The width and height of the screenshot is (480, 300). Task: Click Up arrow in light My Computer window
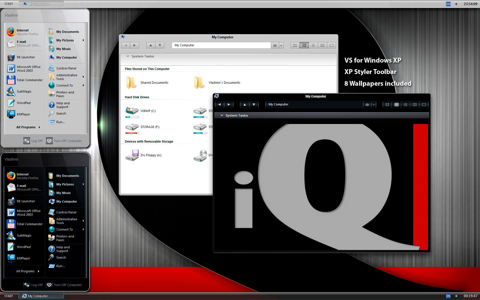point(151,45)
